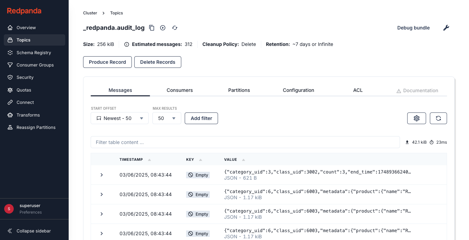
Task: Download messages using the download icon
Action: (407, 142)
